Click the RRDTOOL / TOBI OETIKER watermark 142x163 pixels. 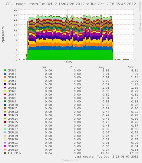point(140,16)
